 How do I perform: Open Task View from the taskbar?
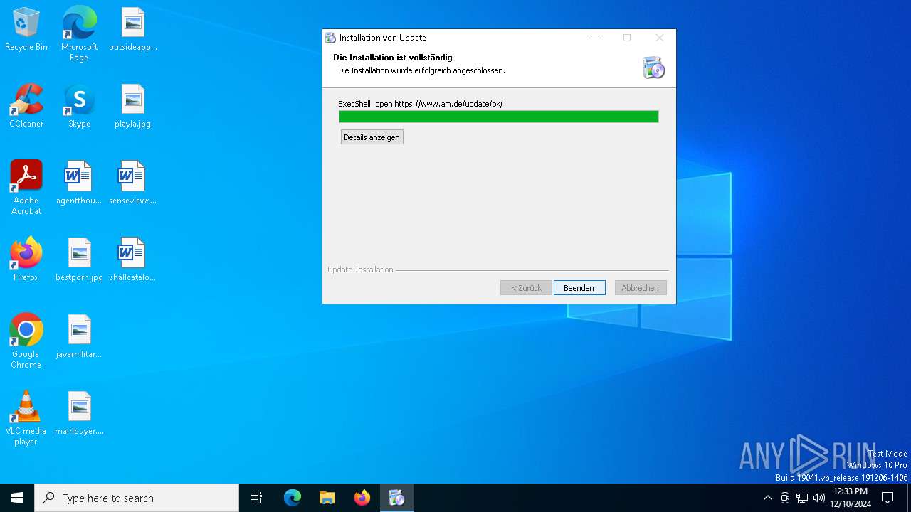point(256,498)
